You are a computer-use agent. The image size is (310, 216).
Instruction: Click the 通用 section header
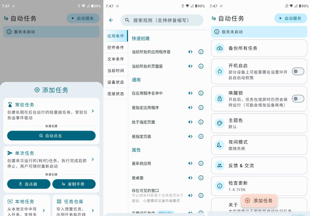click(136, 80)
